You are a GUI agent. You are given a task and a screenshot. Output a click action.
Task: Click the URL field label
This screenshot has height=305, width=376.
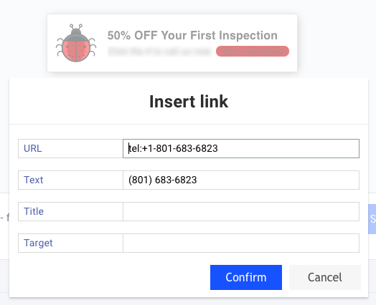coord(33,148)
